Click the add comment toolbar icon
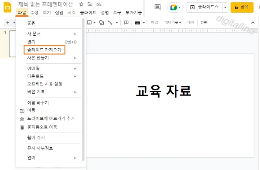Screen dimensions: 260x170 [126, 22]
